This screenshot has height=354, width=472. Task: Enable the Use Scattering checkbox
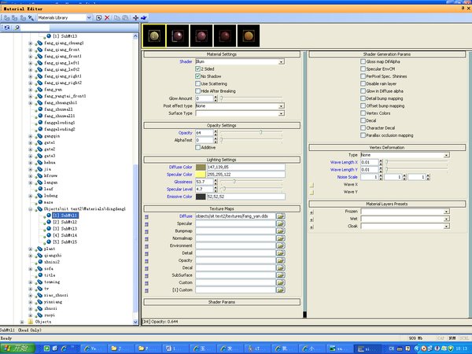198,83
